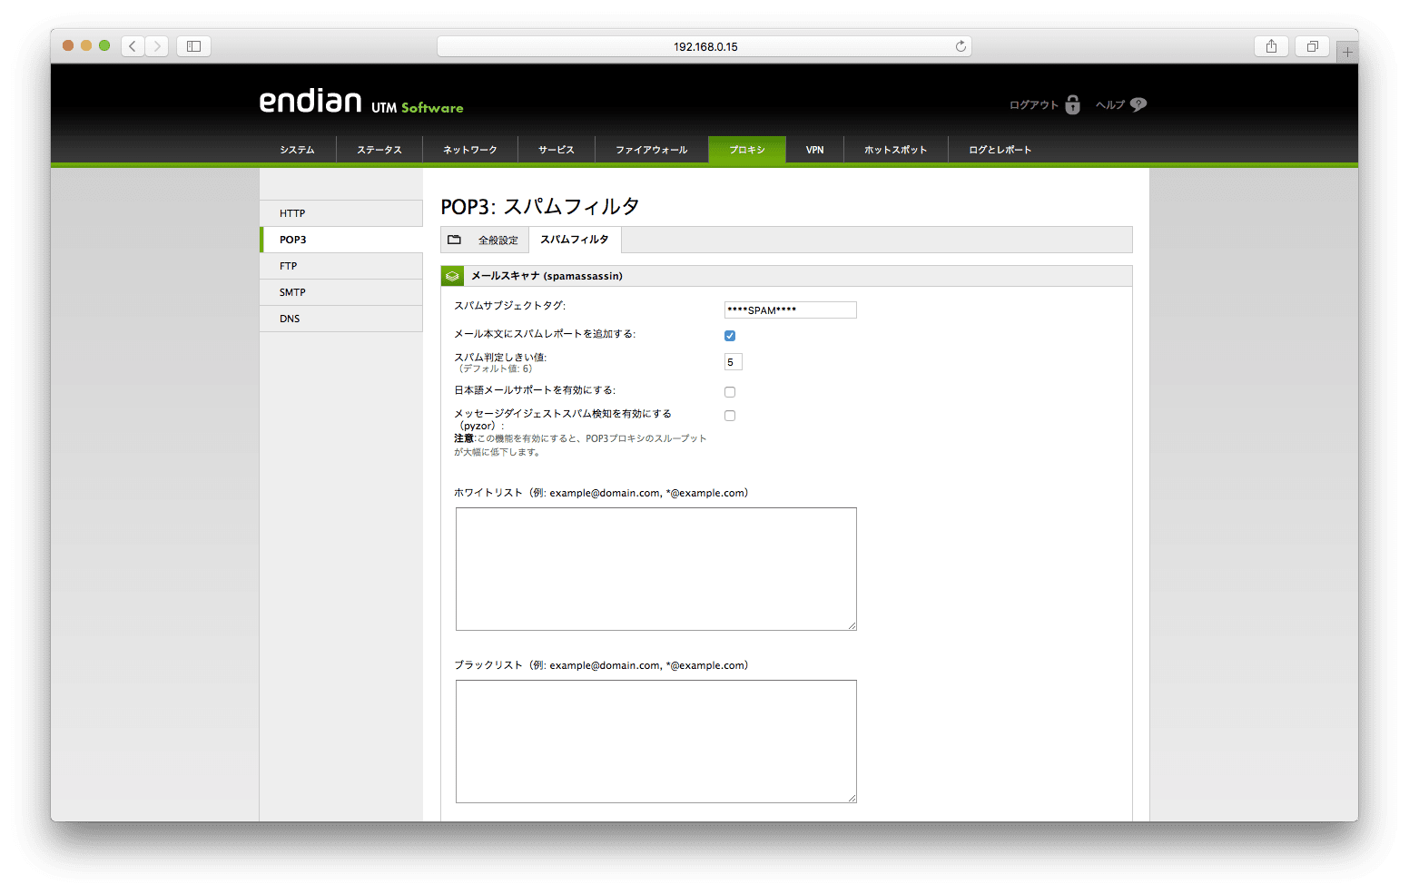The image size is (1409, 894).
Task: Uncheck メール本文にスパムレポートを追加する checkbox
Action: coord(730,336)
